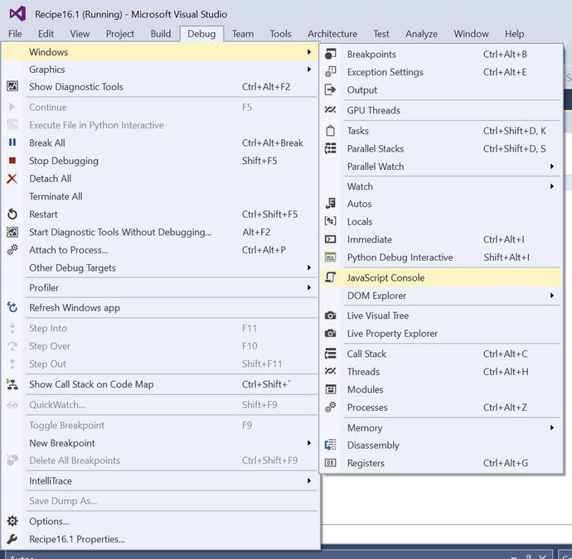
Task: Choose Python Debug Interactive entry
Action: point(441,258)
